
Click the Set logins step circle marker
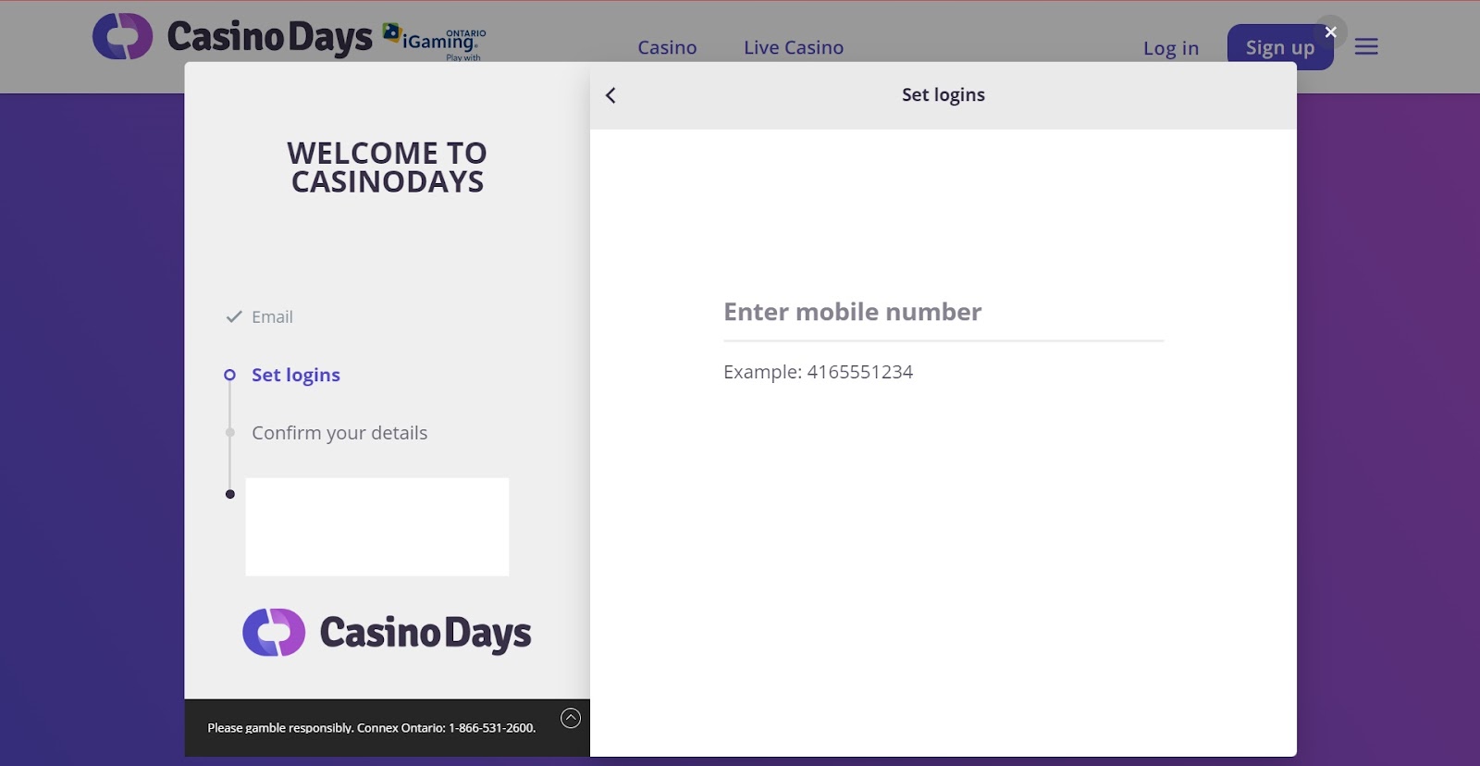pyautogui.click(x=230, y=375)
